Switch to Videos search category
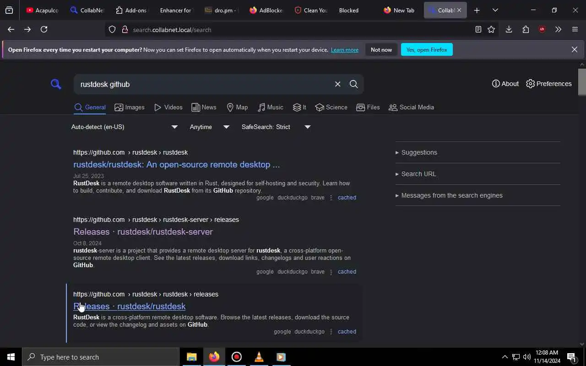586x366 pixels. coord(168,108)
